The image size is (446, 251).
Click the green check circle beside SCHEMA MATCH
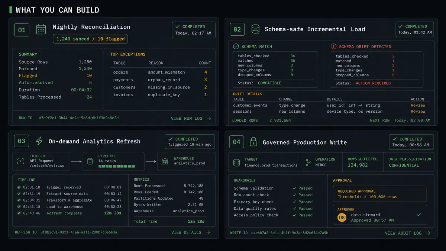[x=236, y=46]
